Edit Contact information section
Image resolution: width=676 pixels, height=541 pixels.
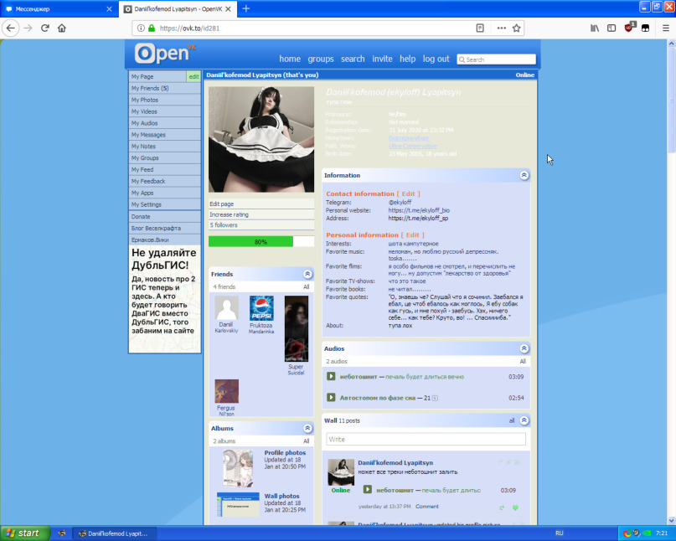point(408,194)
